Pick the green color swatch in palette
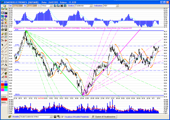 coord(6,87)
